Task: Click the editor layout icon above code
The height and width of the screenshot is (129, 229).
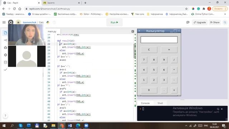Action: coord(133,31)
